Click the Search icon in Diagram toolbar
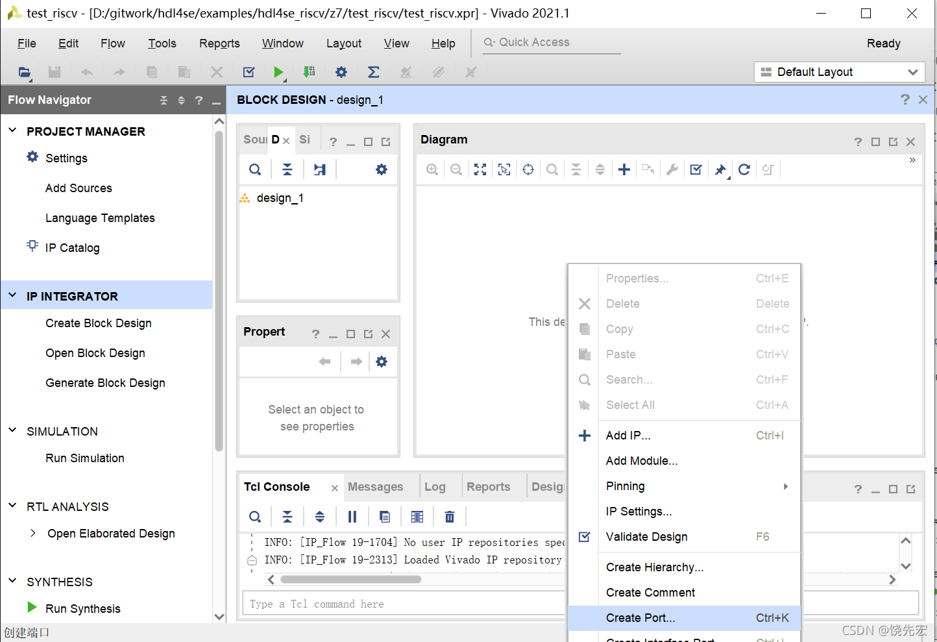 click(552, 169)
